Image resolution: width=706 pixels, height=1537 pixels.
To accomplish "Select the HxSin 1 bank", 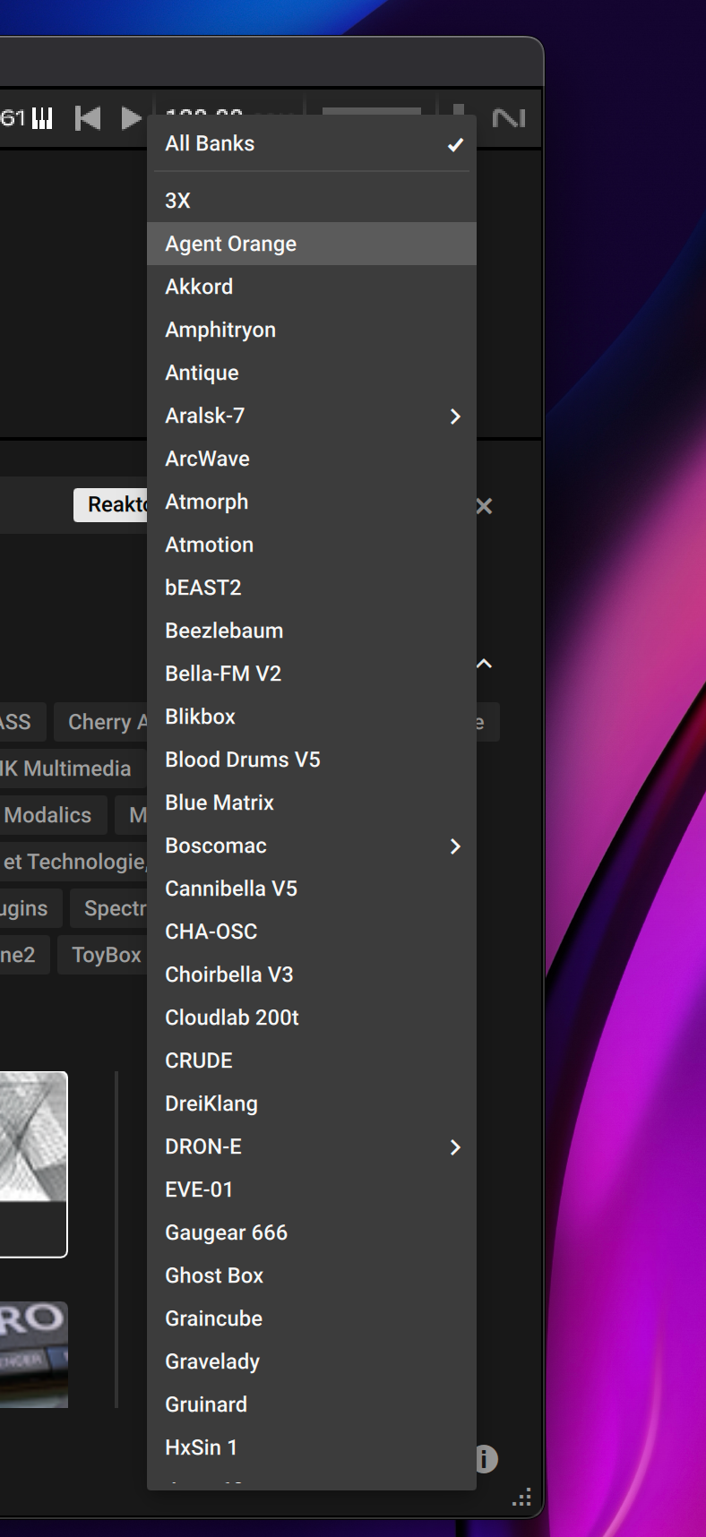I will 311,1447.
